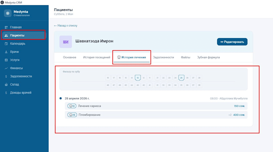Click the patient name Шавкатзода Имрон
Screen dimensions: 273x152
point(94,41)
